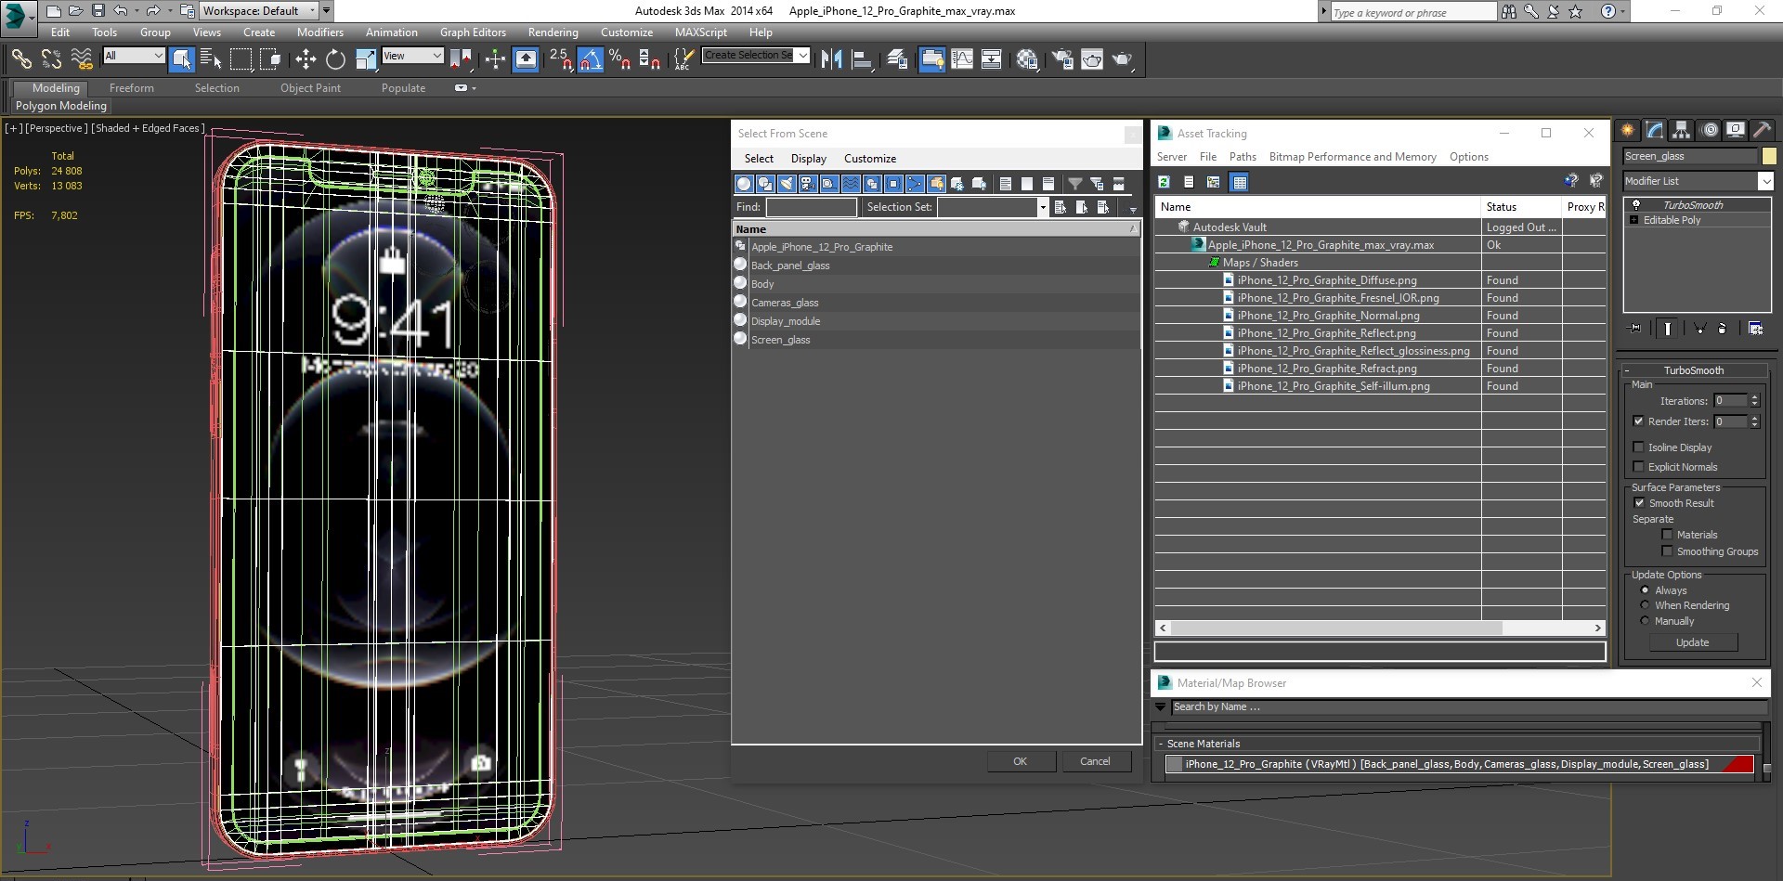1783x881 pixels.
Task: Open the Modifier List dropdown
Action: click(x=1766, y=181)
